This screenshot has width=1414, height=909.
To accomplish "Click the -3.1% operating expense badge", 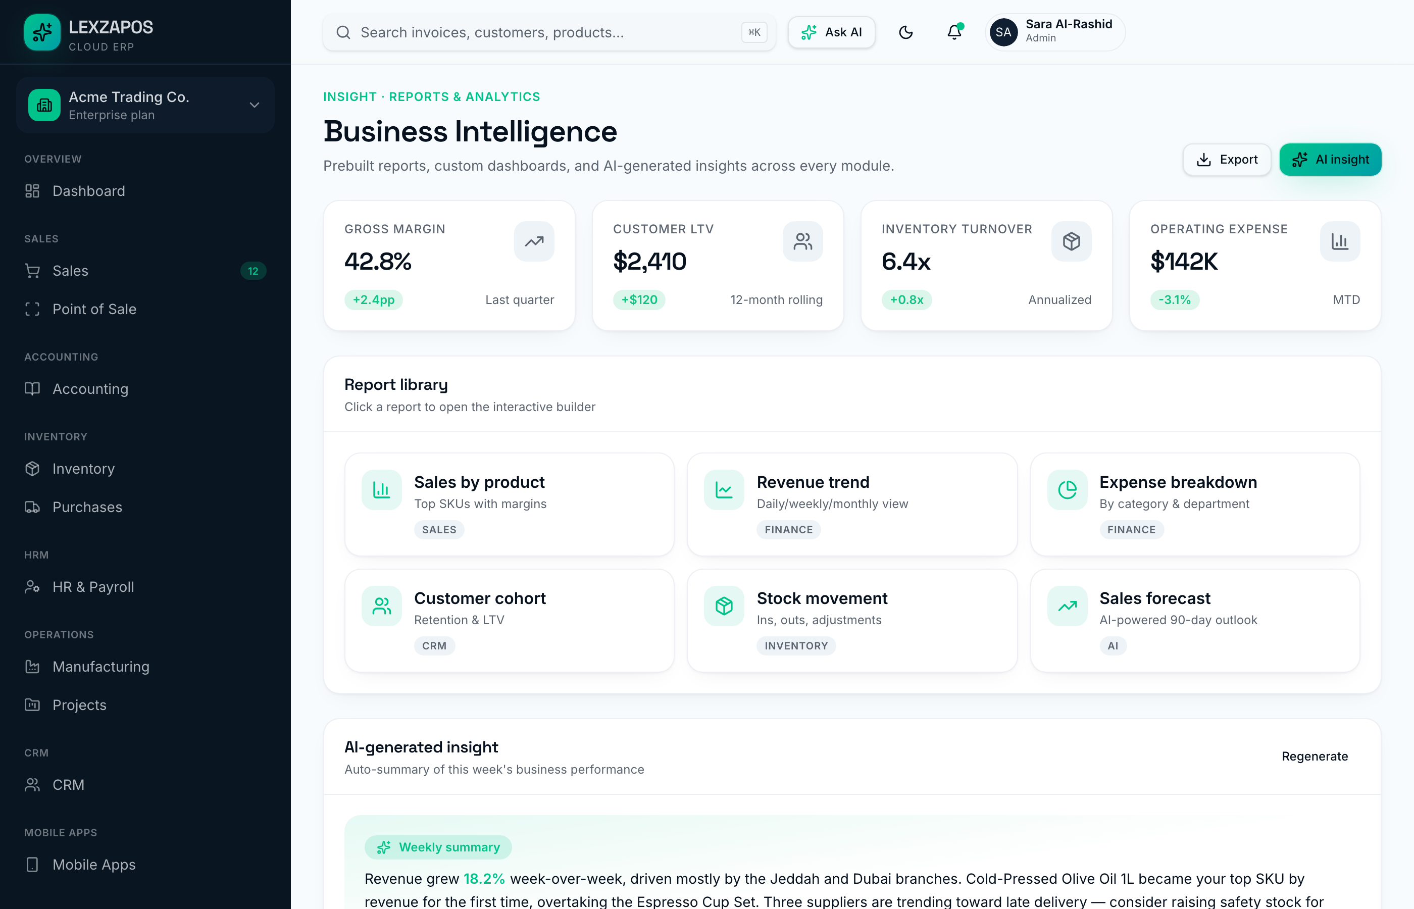I will pyautogui.click(x=1175, y=300).
